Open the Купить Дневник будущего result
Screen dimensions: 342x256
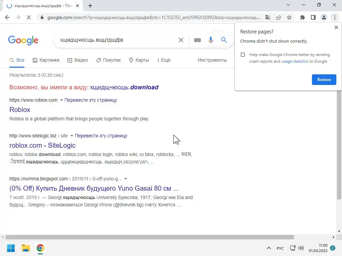pyautogui.click(x=94, y=188)
